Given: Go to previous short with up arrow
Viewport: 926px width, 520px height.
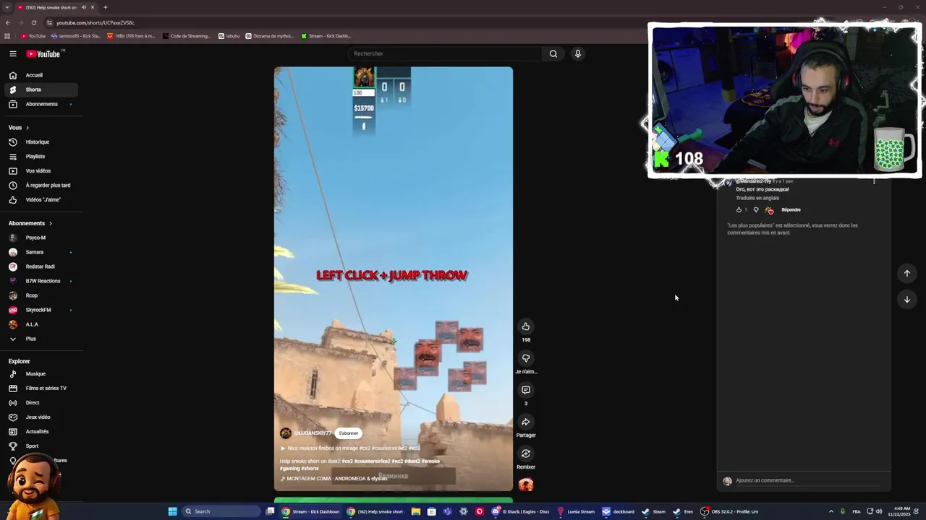Looking at the screenshot, I should click(x=906, y=273).
